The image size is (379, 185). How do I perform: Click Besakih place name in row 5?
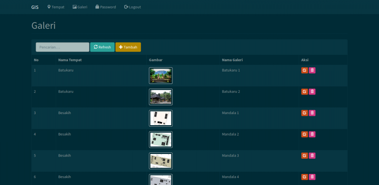click(64, 155)
